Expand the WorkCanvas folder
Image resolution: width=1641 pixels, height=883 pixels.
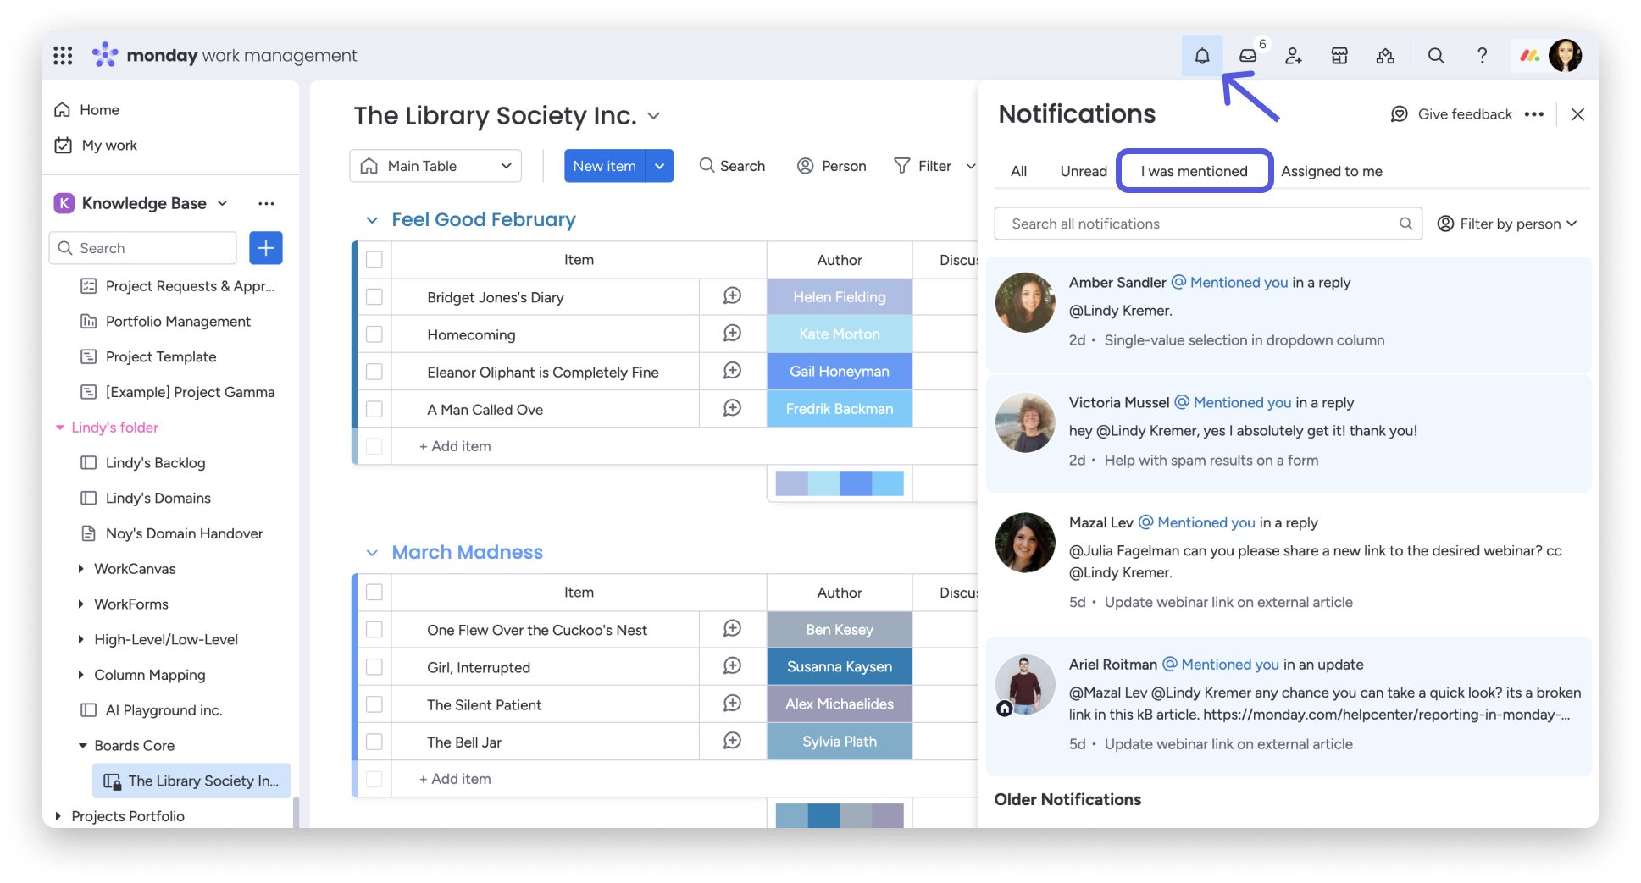[x=80, y=569]
